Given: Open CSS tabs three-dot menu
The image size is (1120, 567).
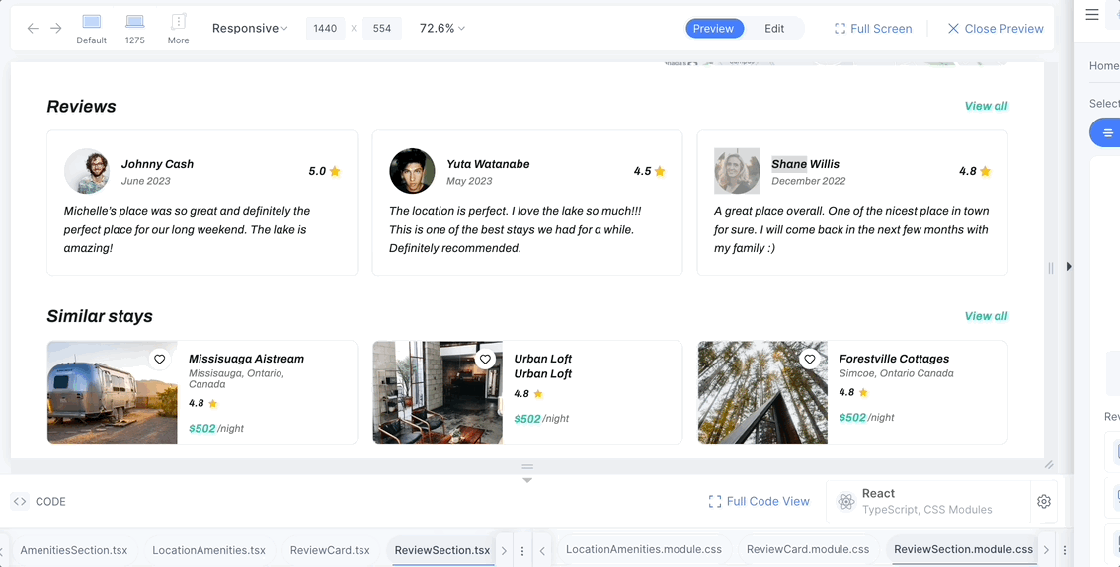Looking at the screenshot, I should pyautogui.click(x=1065, y=550).
